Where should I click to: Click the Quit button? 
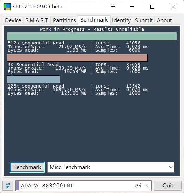[168, 186]
